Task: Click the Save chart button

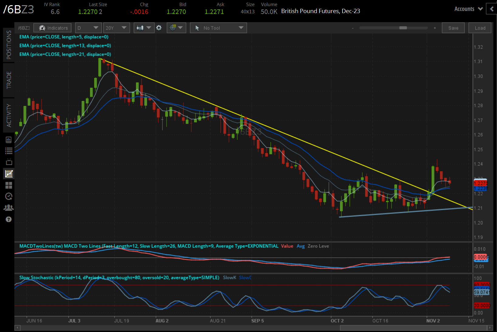Action: [x=453, y=28]
